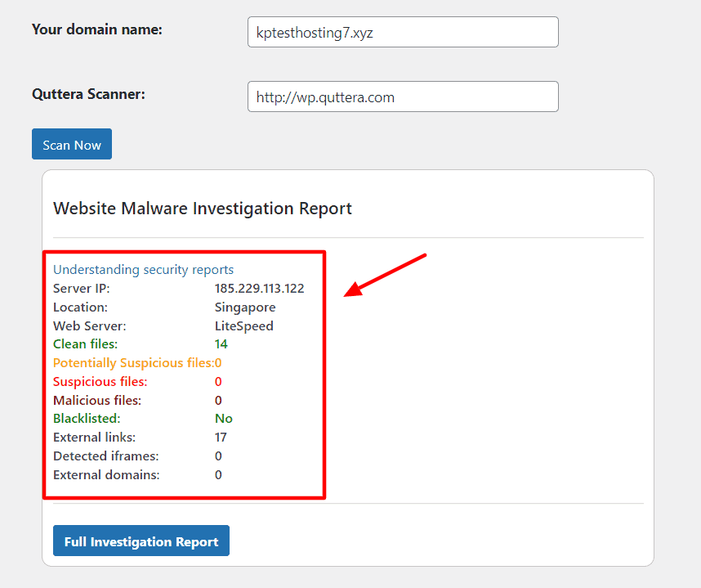Click the Clean files count 14
This screenshot has height=588, width=701.
click(x=221, y=344)
